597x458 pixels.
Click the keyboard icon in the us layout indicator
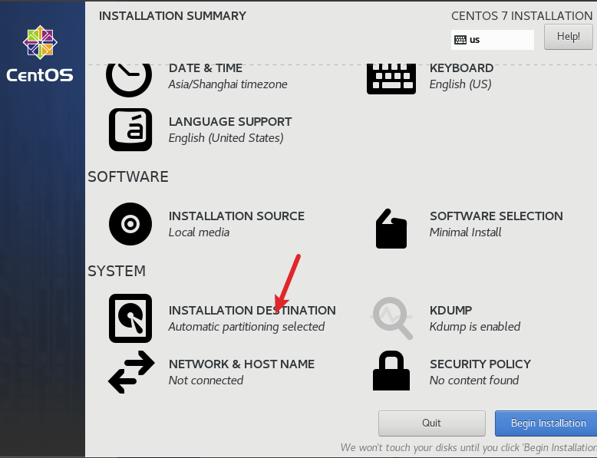point(460,40)
